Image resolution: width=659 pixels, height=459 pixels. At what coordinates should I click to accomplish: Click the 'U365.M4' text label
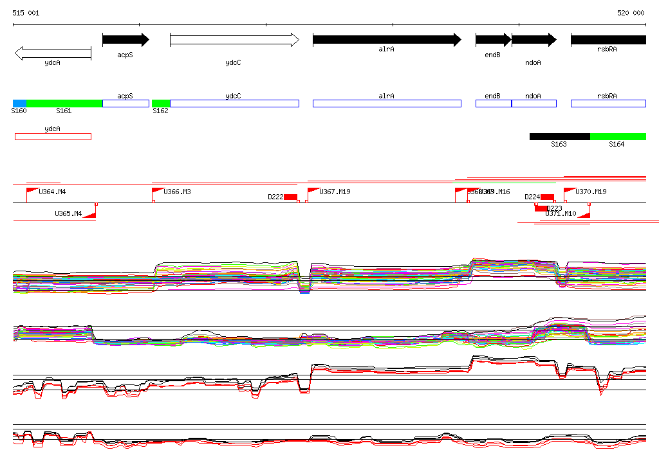click(x=68, y=214)
